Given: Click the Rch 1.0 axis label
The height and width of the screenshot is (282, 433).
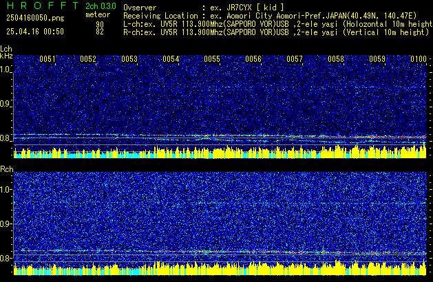Looking at the screenshot, I should point(6,190).
